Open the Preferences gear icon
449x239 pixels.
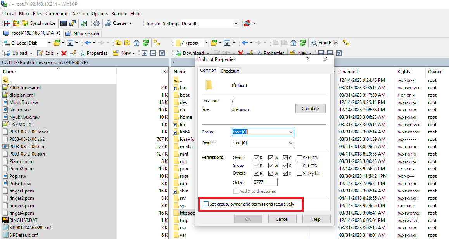[97, 23]
